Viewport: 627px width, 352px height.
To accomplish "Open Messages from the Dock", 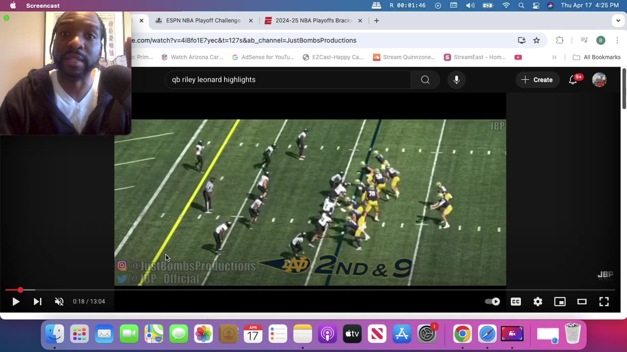I will point(179,334).
